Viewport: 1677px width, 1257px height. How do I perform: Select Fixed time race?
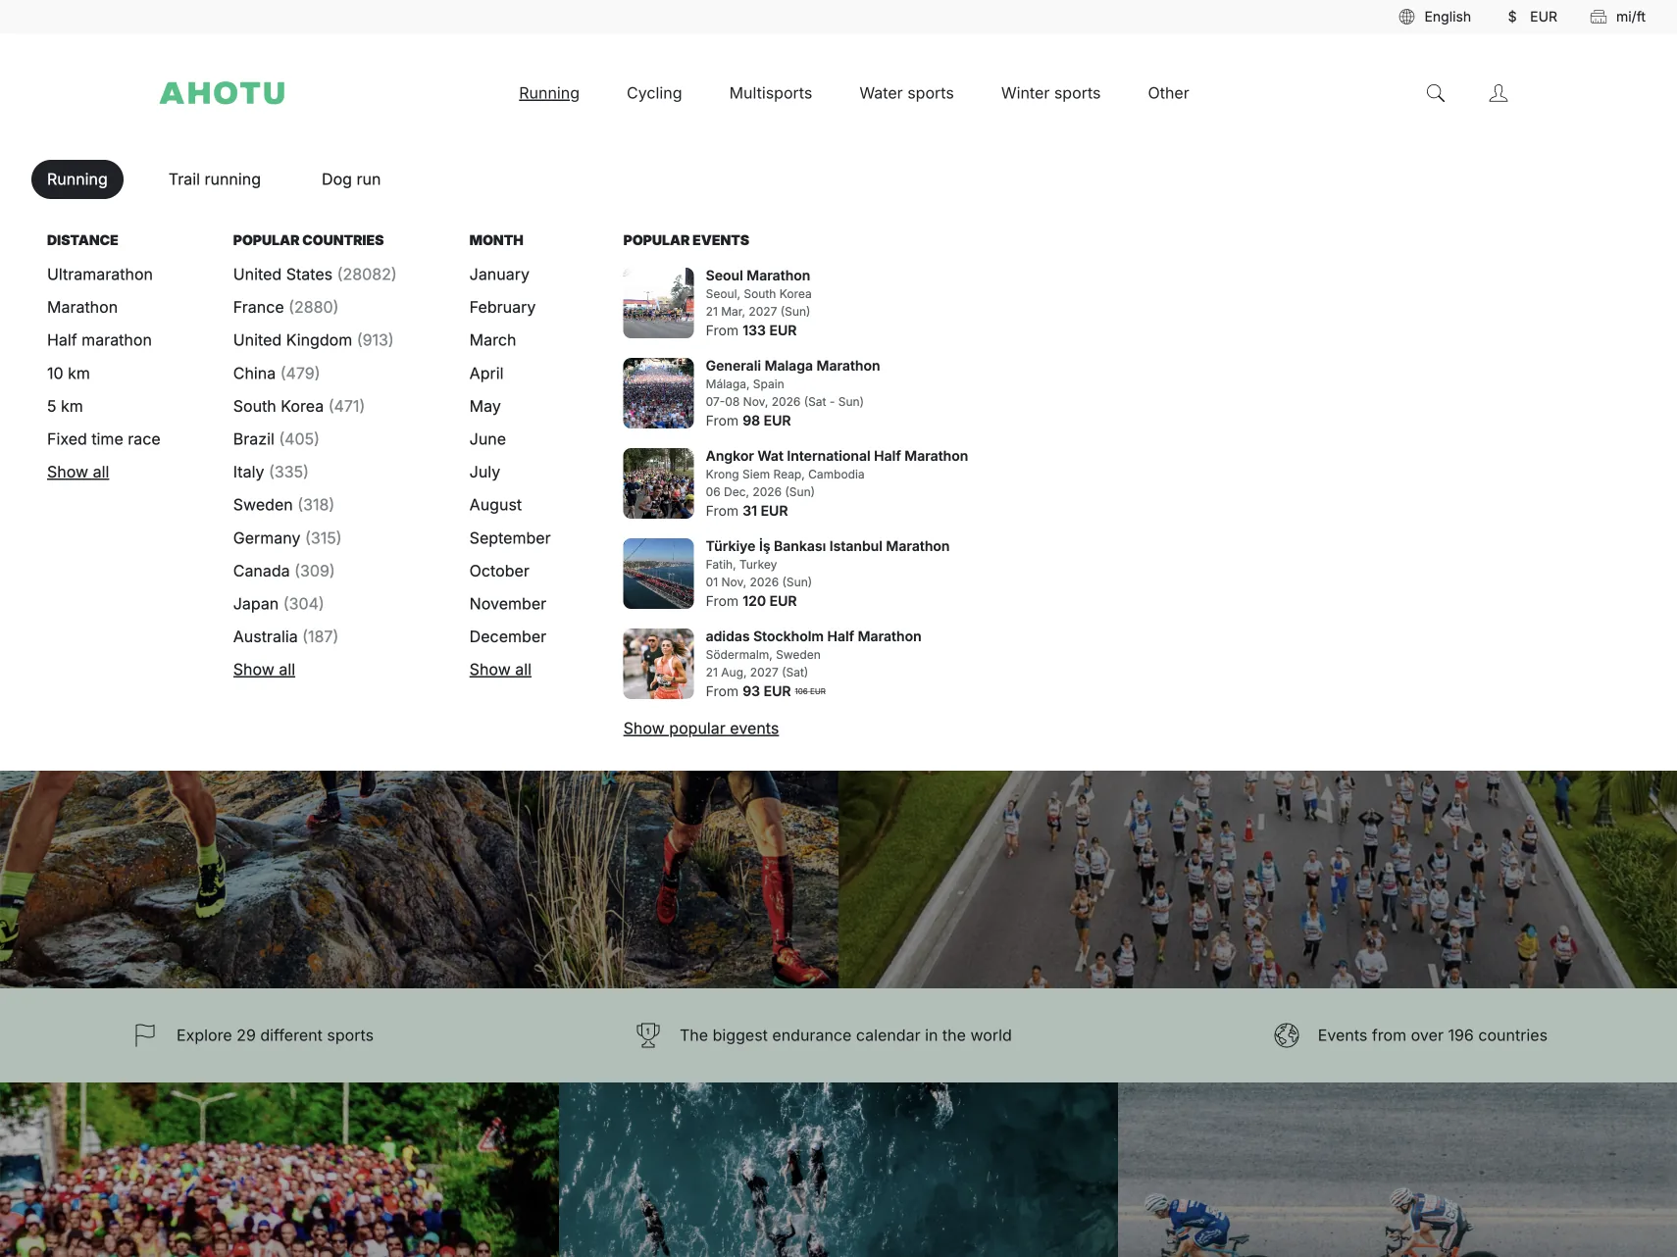(104, 439)
